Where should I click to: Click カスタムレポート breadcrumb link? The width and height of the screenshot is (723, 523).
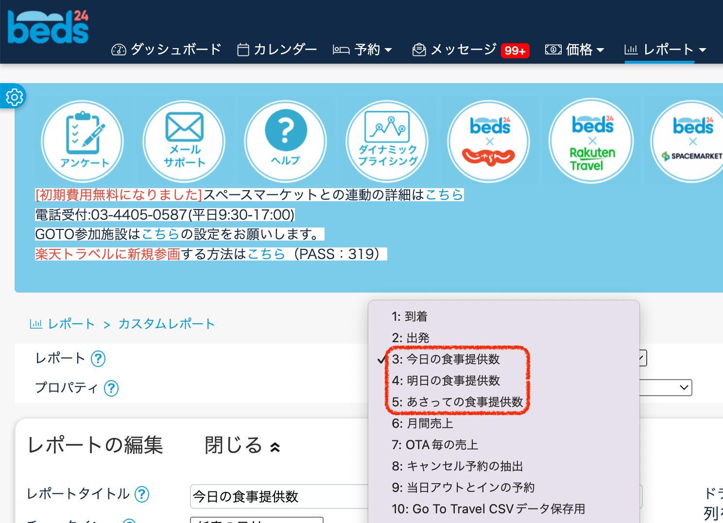pyautogui.click(x=167, y=324)
